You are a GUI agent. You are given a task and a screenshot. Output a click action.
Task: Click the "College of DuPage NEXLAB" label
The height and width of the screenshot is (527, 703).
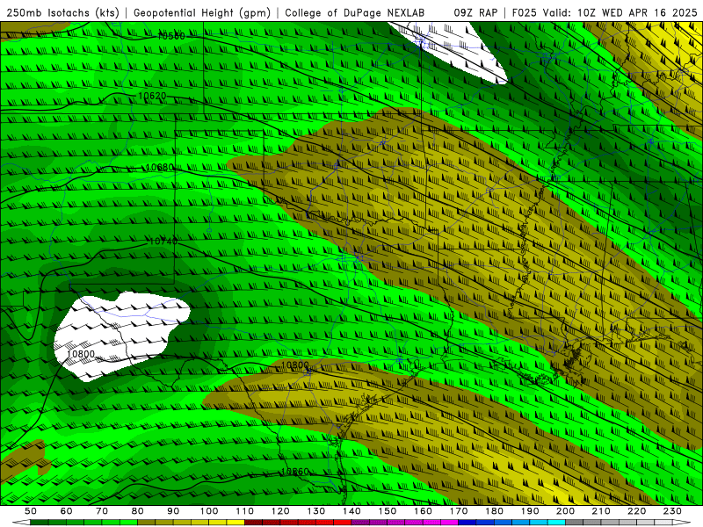[355, 12]
